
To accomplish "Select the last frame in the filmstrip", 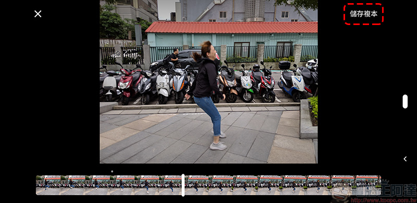I will [369, 185].
